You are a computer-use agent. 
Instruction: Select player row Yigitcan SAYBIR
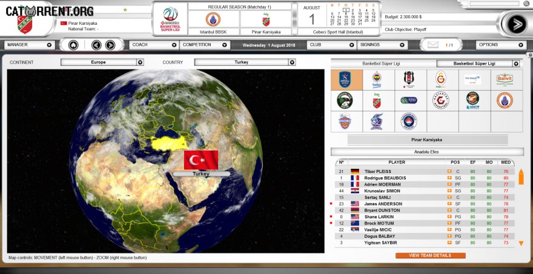click(425, 243)
